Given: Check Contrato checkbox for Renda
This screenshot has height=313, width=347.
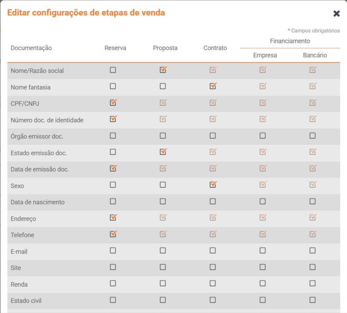Looking at the screenshot, I should pyautogui.click(x=213, y=283).
